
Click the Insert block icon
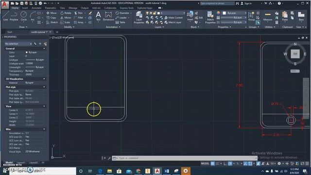click(x=190, y=16)
